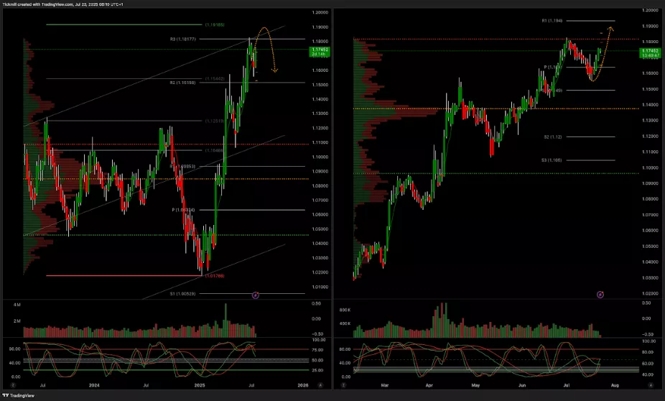
Task: Click the red 1.01766 low price label
Action: [215, 275]
